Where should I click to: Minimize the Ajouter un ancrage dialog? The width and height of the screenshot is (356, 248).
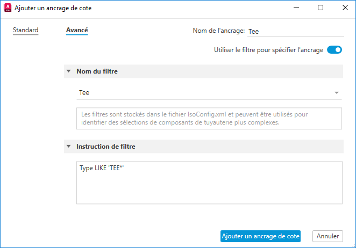point(296,8)
